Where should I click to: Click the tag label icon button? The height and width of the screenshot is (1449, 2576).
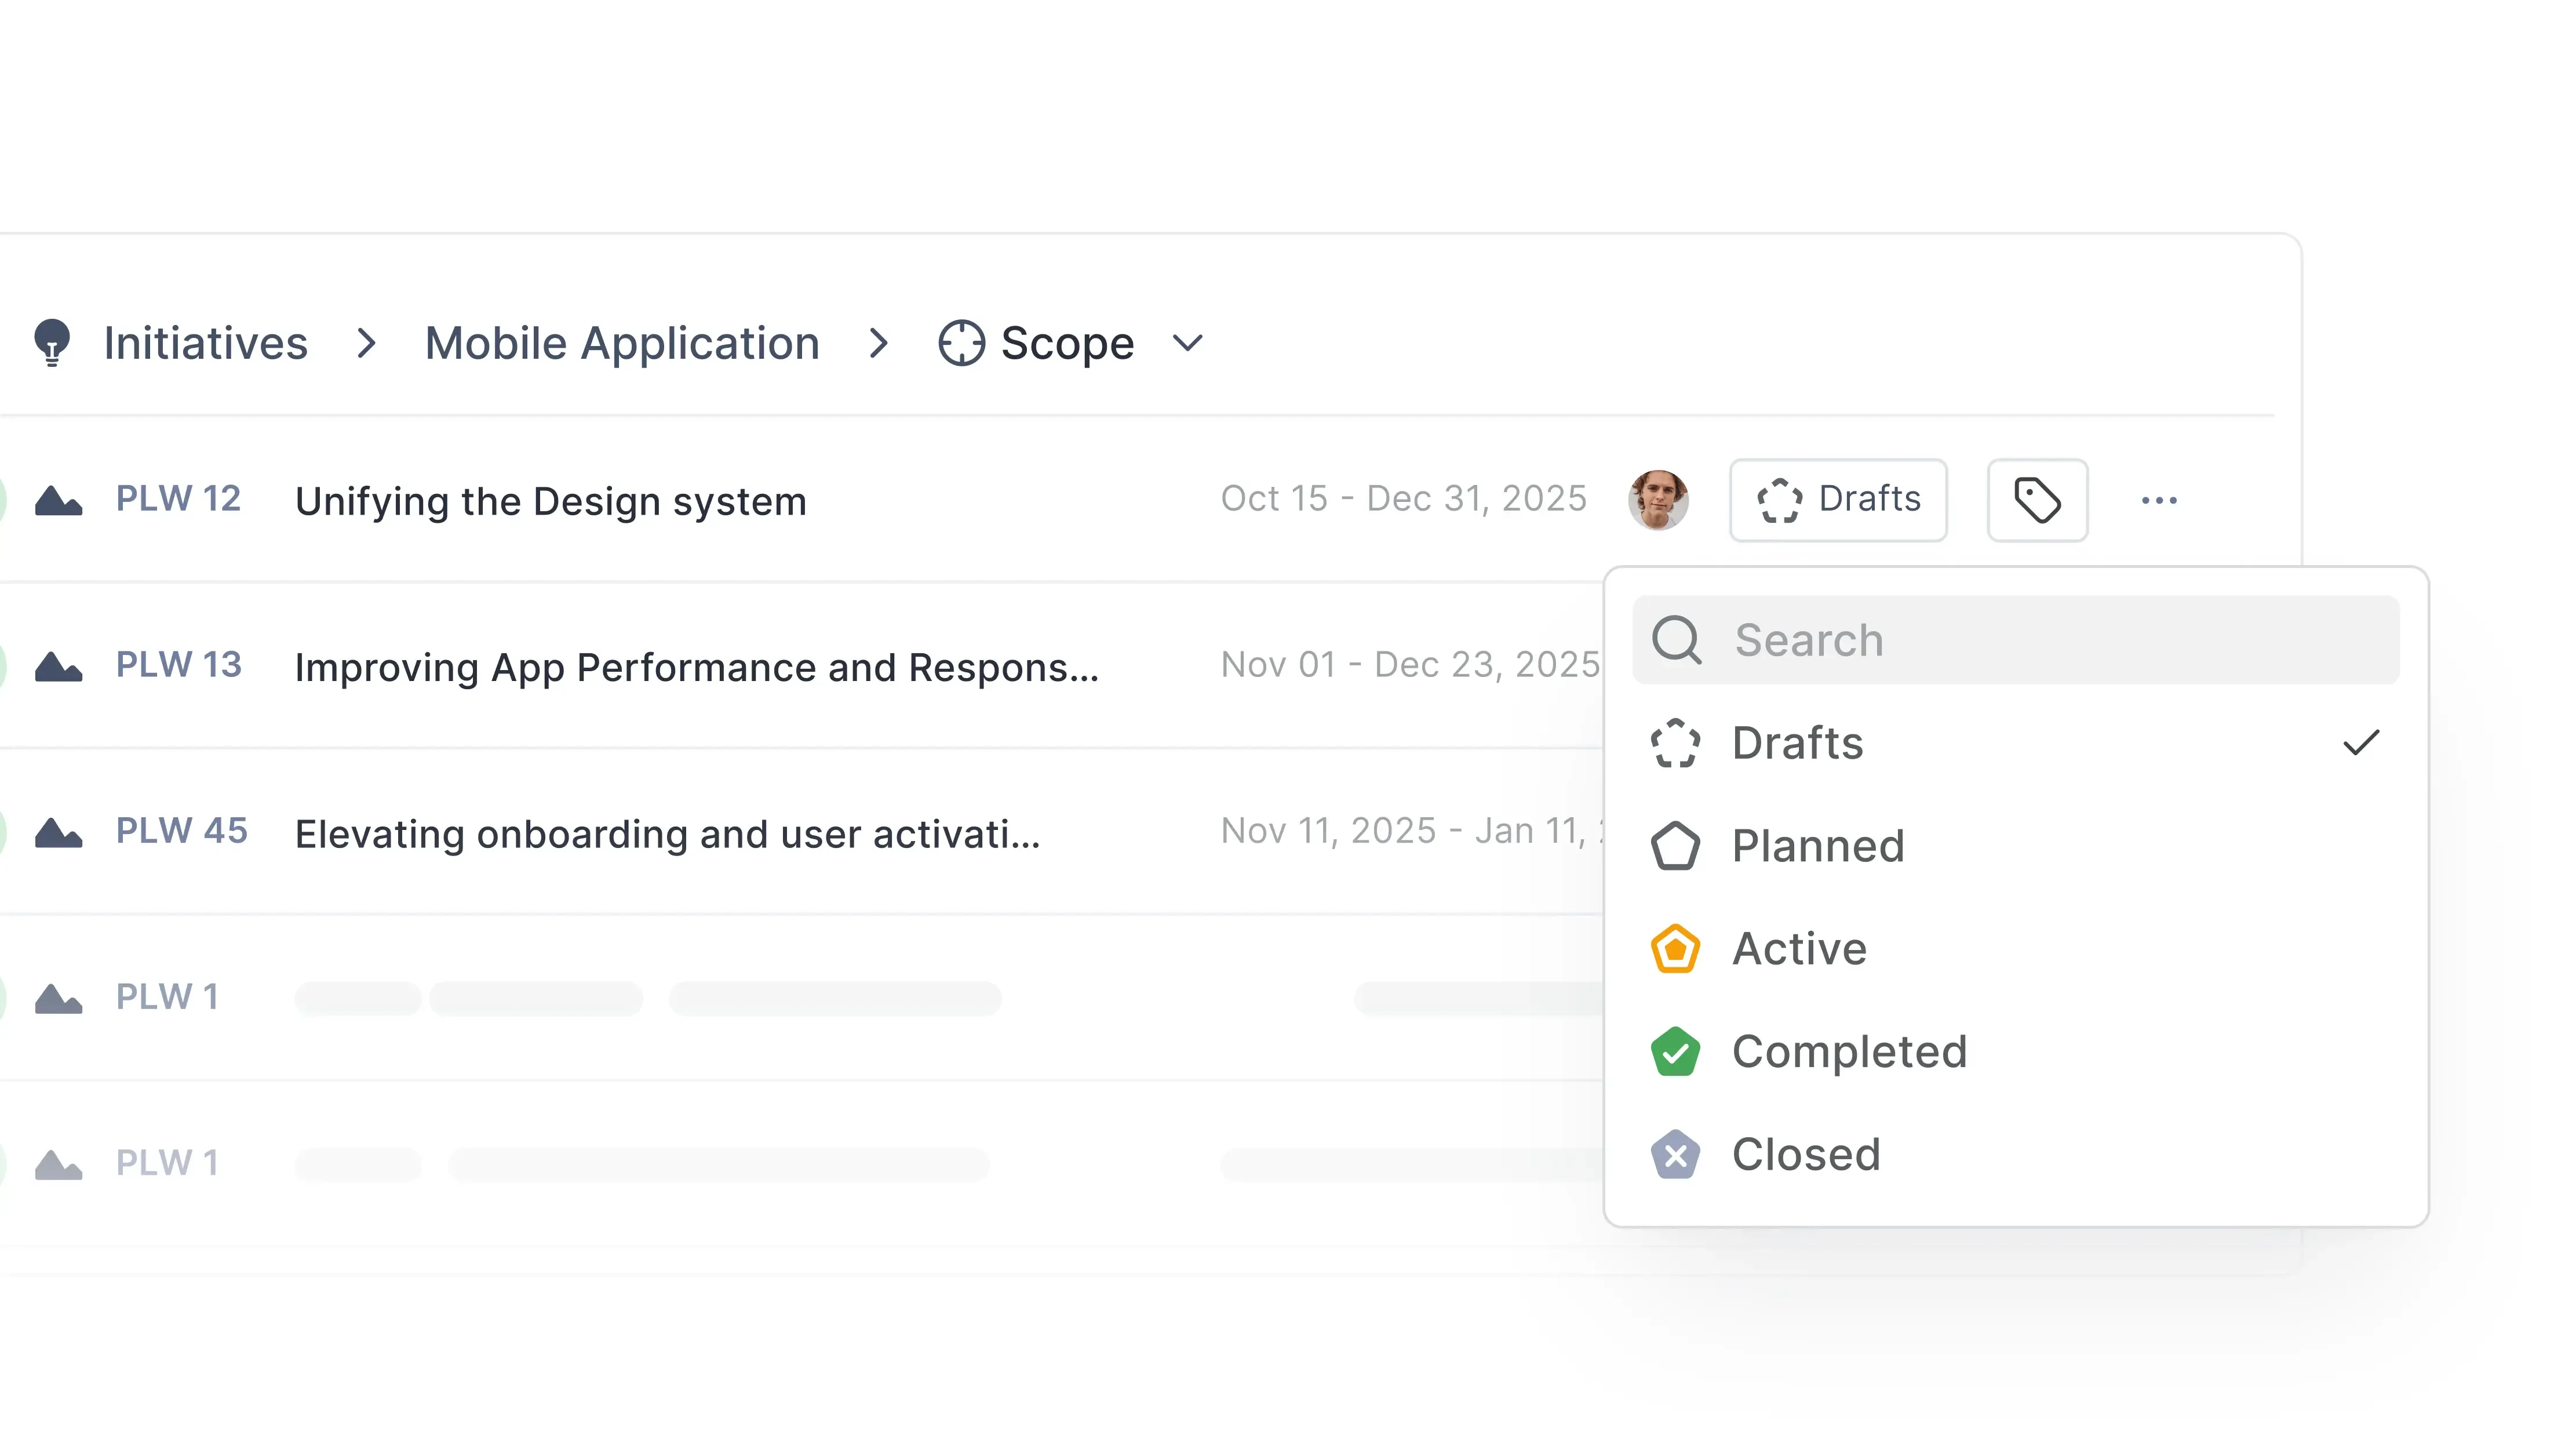pos(2037,500)
